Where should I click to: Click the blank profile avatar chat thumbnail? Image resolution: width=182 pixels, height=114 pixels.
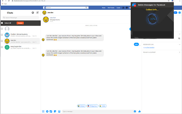(x=7, y=29)
